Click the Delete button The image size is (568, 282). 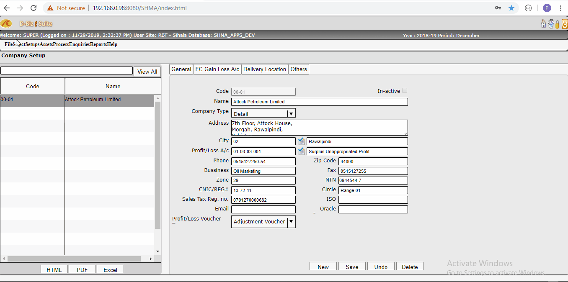410,267
